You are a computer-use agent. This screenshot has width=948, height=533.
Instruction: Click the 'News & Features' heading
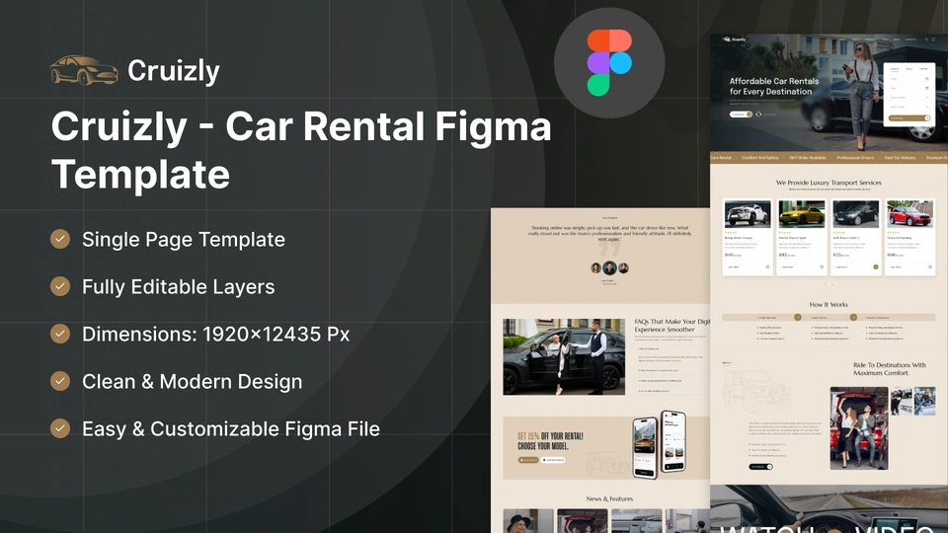609,498
